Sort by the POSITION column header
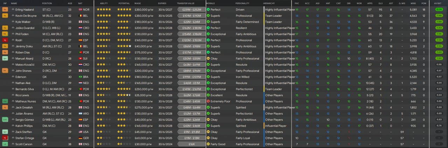 coord(47,3)
